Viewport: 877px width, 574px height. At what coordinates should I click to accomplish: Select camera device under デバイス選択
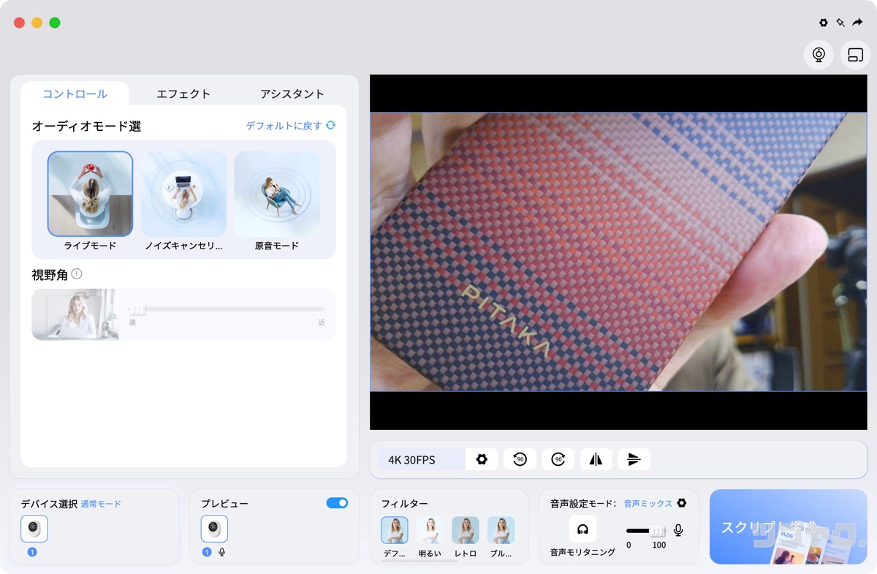tap(34, 529)
